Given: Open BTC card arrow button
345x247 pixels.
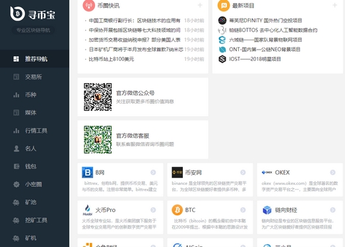Looking at the screenshot, I should click(x=243, y=210).
